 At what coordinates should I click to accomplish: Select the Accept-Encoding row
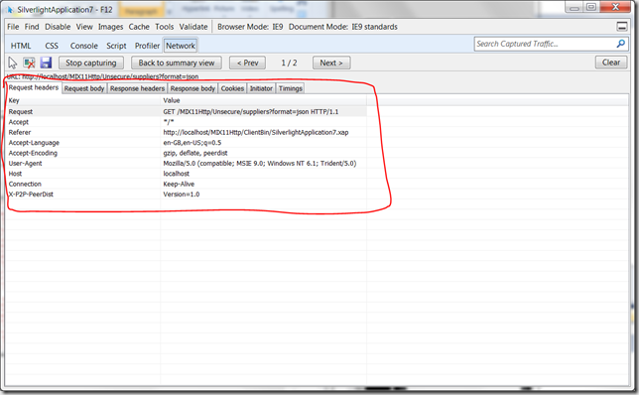pos(187,153)
